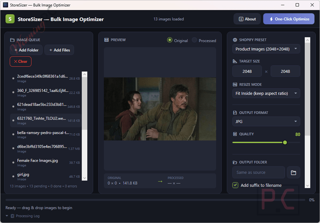Select the Original preview radio button

(170, 40)
